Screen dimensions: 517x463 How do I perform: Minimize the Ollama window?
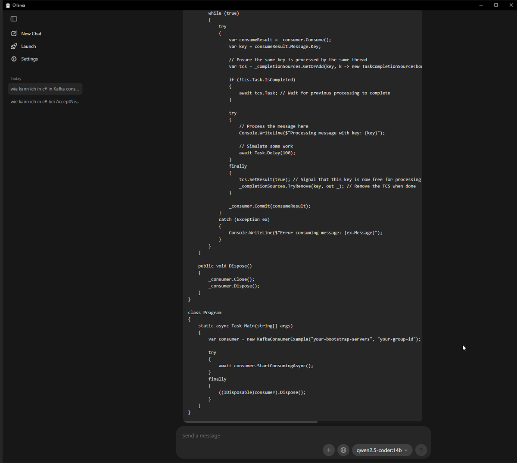[x=481, y=5]
